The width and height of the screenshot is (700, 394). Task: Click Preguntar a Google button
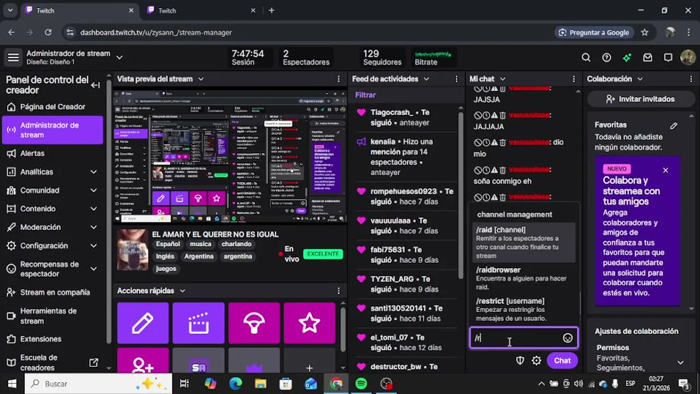(593, 32)
